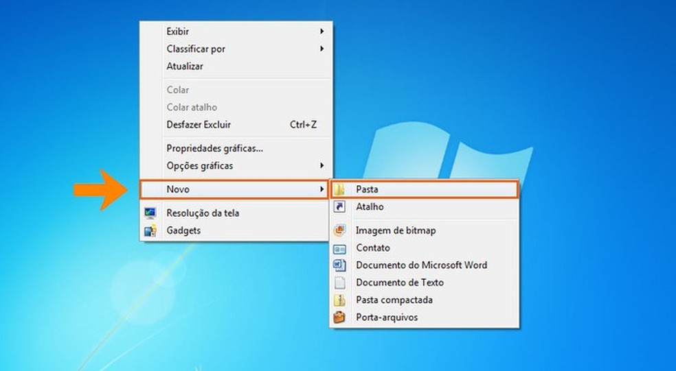Click the Atalho shortcut icon
This screenshot has height=371, width=676.
tap(339, 206)
